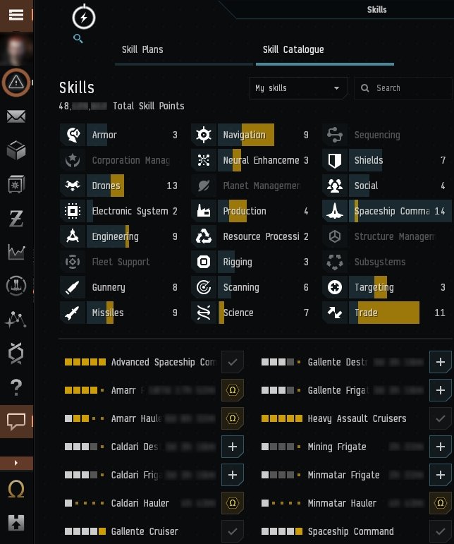Click the orange warning triangle alert icon
454x544 pixels.
coord(16,83)
